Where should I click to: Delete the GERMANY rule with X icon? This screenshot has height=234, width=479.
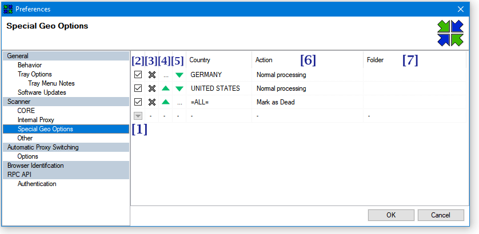(152, 74)
